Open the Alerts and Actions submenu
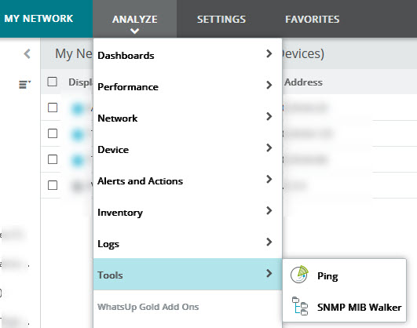 coord(188,180)
